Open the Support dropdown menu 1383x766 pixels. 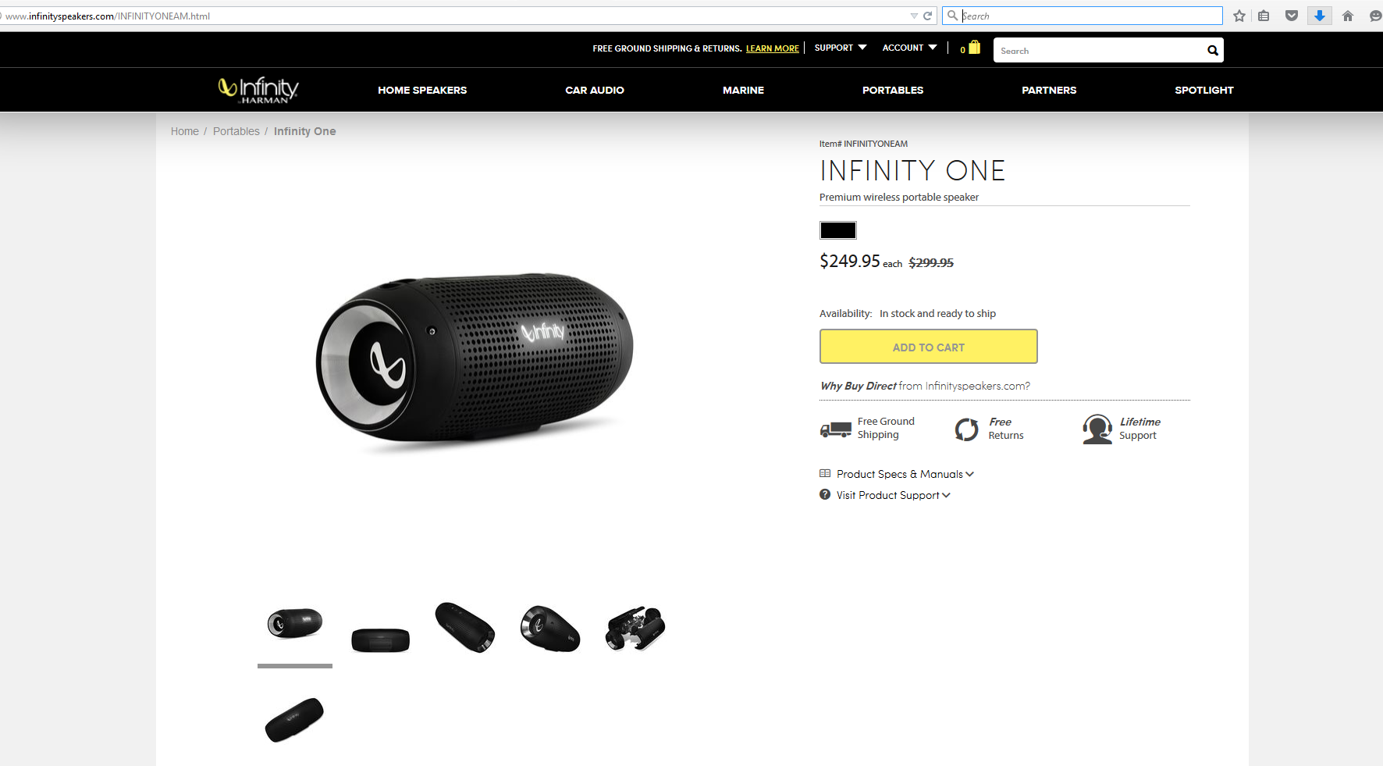pos(841,48)
